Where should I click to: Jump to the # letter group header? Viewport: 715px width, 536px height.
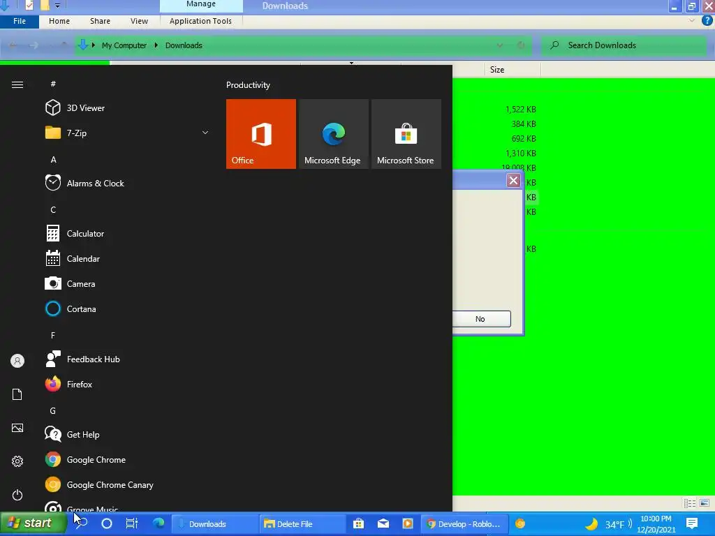(x=53, y=84)
